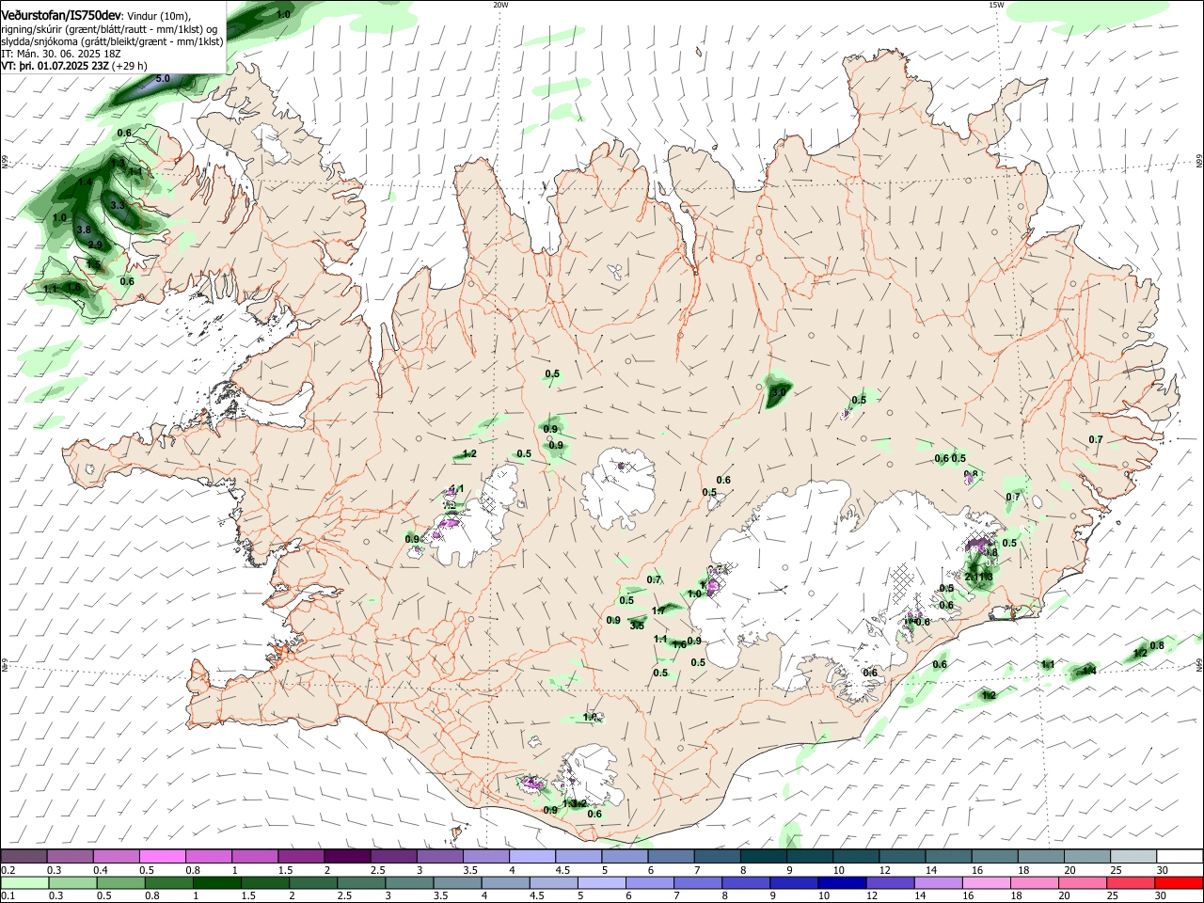
Task: Pick the lower-legend pink swatch between 16 and 18
Action: (987, 882)
